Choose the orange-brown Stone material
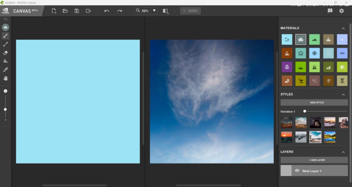Screen dimensions: 352x187 (x=287, y=80)
